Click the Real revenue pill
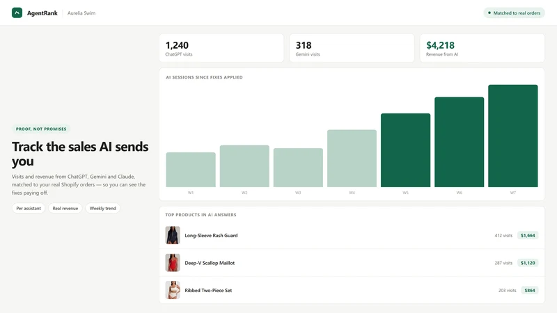Image resolution: width=557 pixels, height=313 pixels. (x=65, y=208)
